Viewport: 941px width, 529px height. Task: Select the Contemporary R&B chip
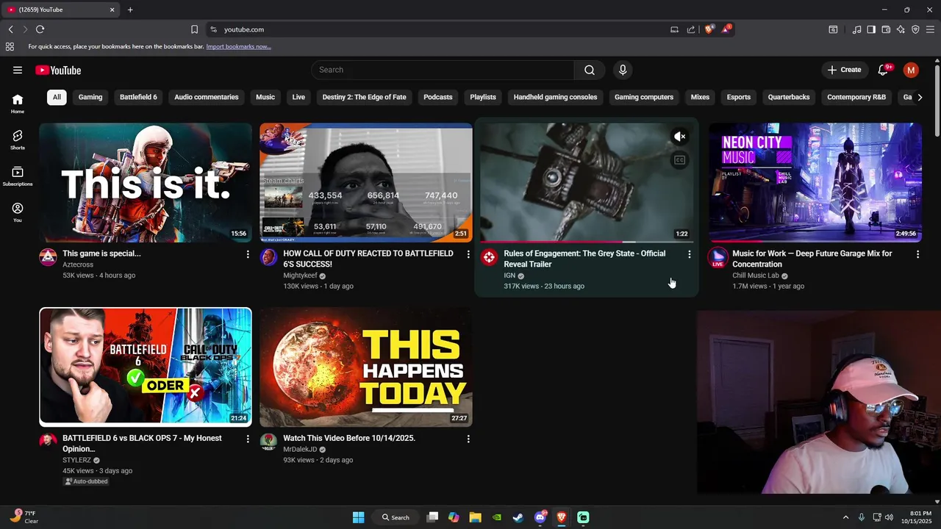tap(856, 97)
